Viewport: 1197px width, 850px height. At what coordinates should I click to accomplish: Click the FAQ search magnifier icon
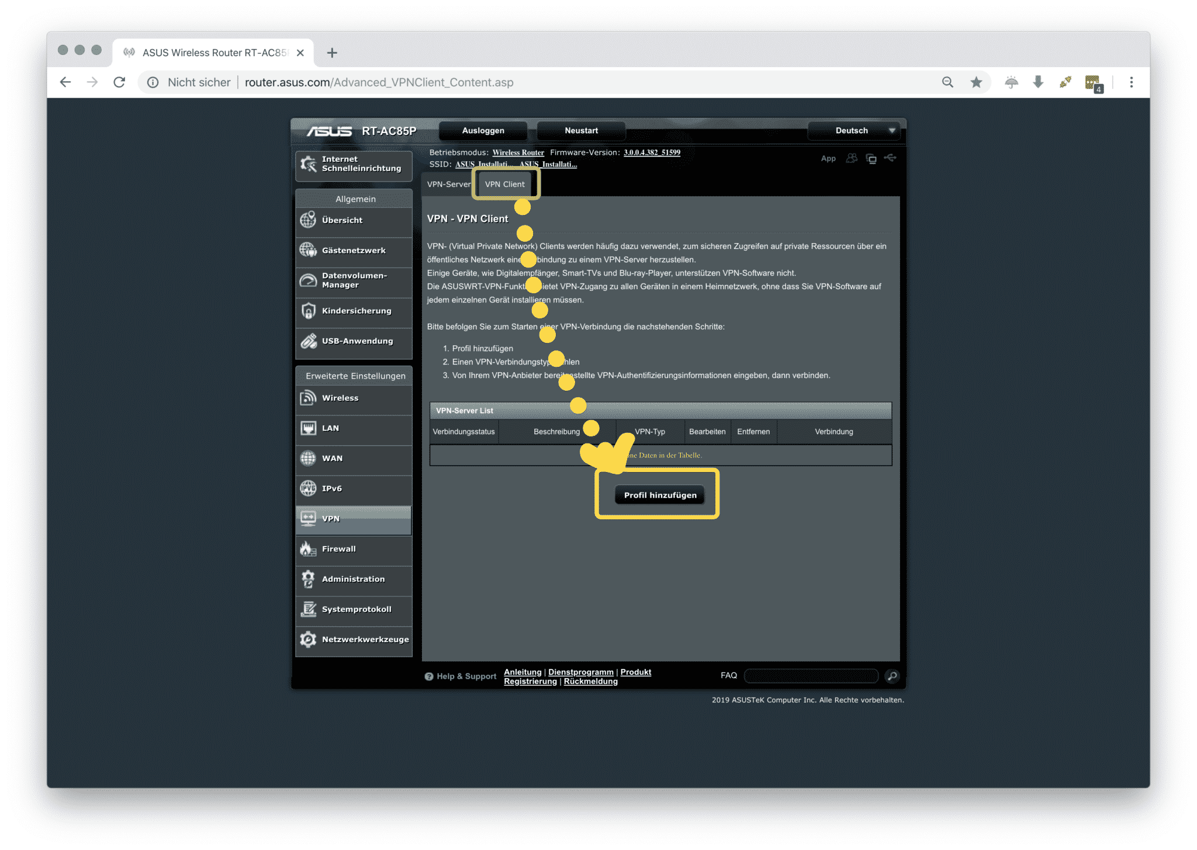point(892,676)
